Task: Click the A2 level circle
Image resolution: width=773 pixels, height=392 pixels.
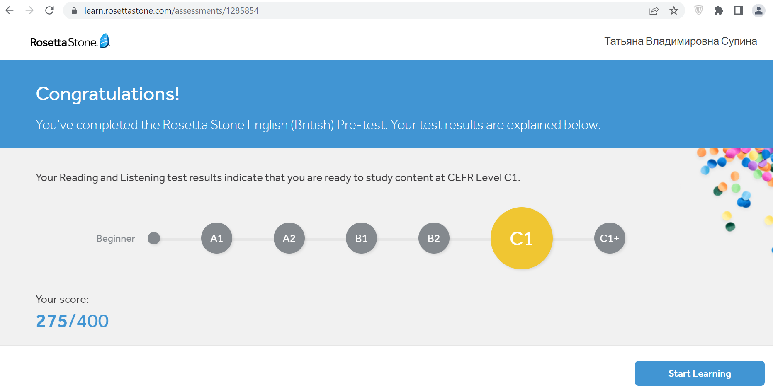Action: click(x=289, y=238)
